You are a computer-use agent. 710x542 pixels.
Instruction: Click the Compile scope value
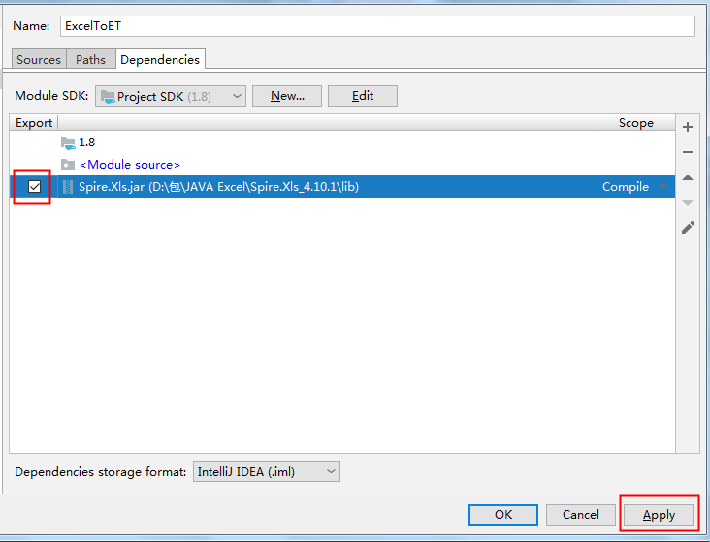[626, 187]
